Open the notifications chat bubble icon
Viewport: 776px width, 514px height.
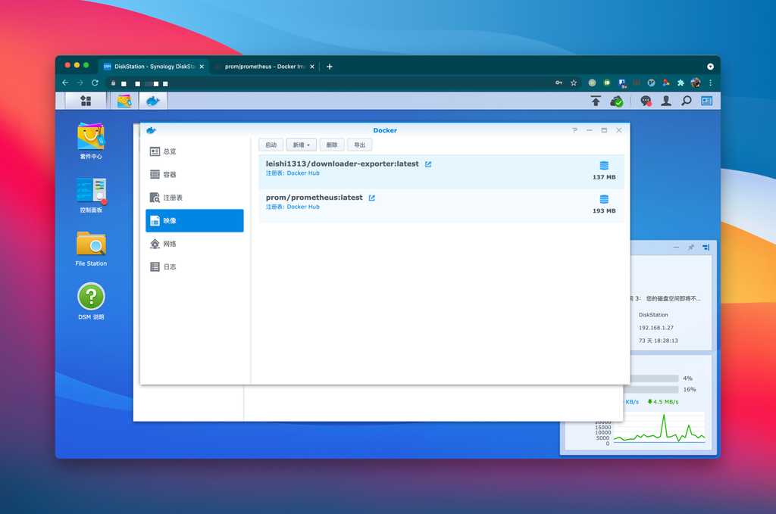click(x=646, y=101)
